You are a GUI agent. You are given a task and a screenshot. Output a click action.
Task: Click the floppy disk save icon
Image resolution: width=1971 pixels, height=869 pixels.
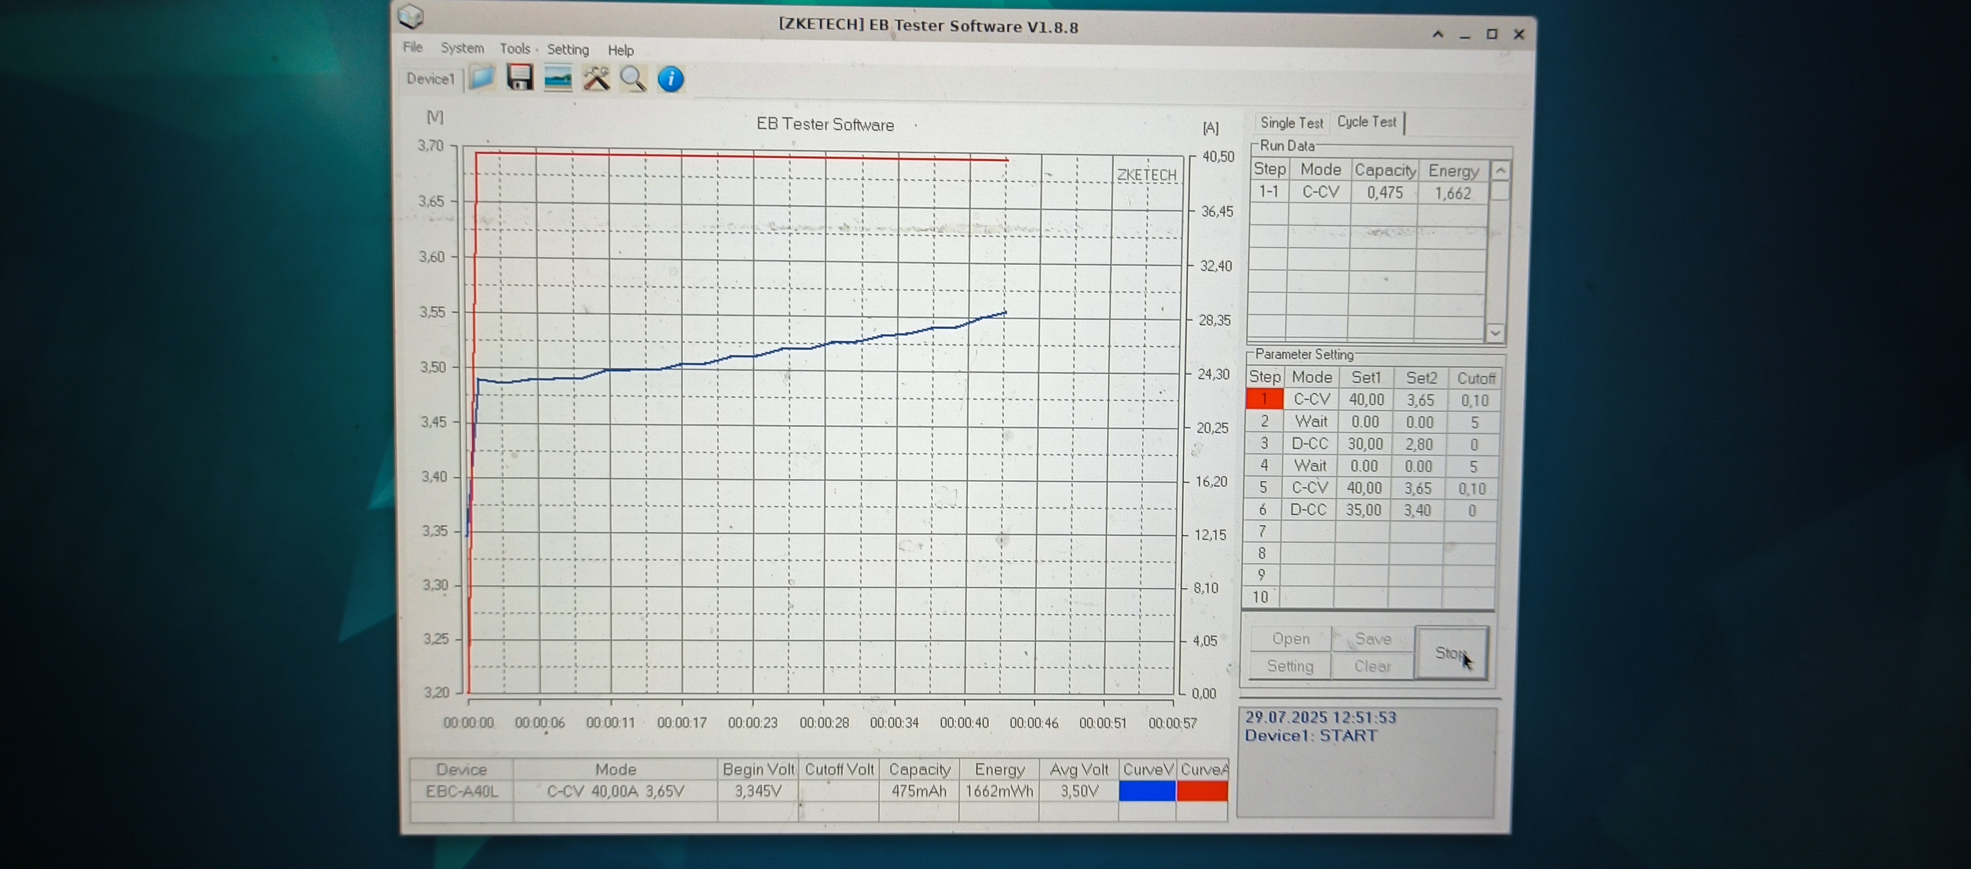tap(520, 78)
